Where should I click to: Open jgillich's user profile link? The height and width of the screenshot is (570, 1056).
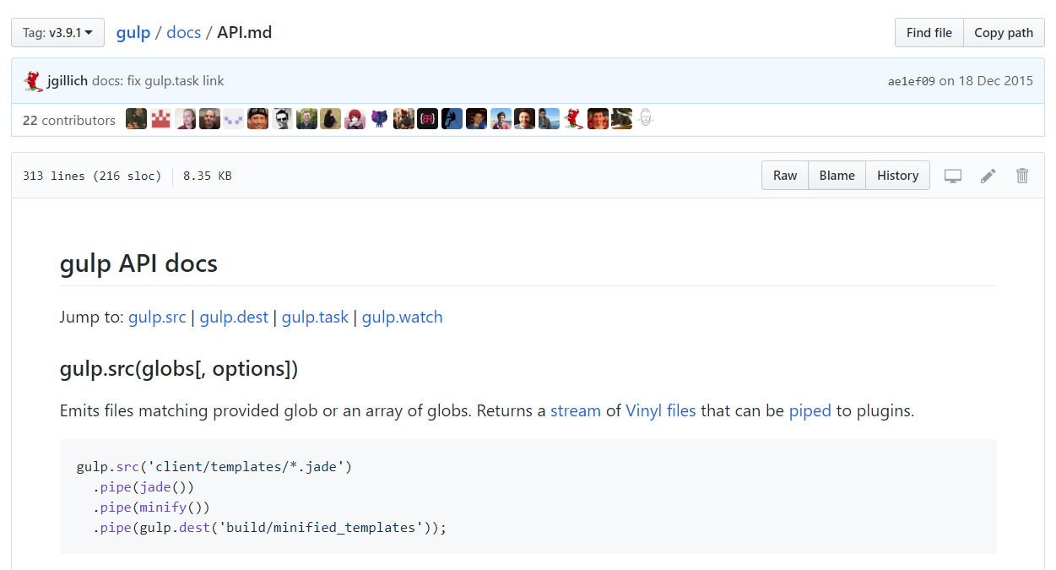68,81
